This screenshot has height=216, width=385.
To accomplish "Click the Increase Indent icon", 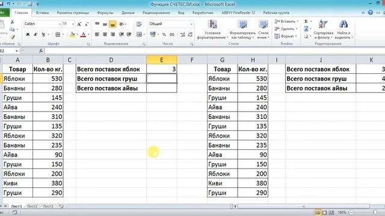I will click(x=129, y=35).
